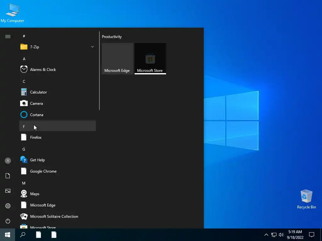Click Microsoft Edge in the app list

click(58, 205)
